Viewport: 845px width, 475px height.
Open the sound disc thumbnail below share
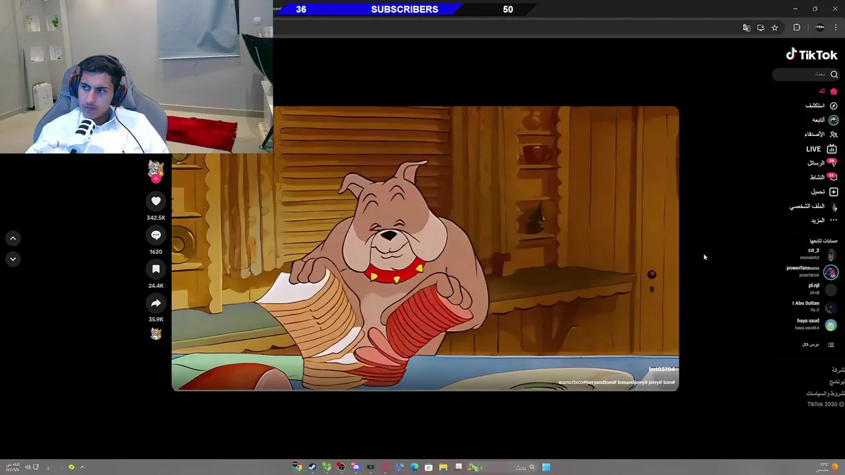156,334
